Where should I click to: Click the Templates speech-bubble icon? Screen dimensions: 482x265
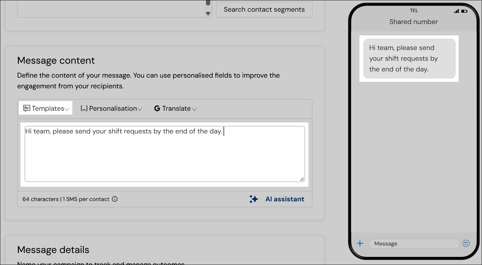click(x=27, y=108)
